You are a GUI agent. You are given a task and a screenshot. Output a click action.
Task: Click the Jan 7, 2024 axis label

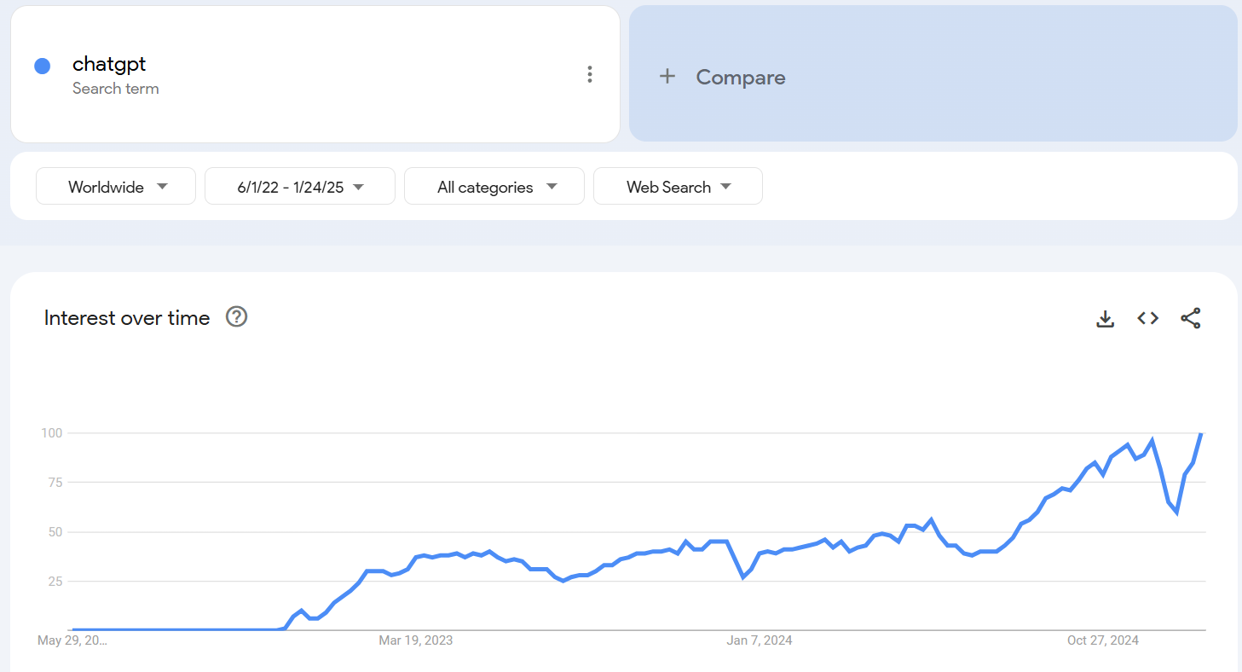point(760,640)
